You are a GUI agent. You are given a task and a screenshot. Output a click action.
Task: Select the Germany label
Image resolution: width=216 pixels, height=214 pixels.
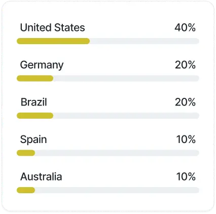(42, 65)
